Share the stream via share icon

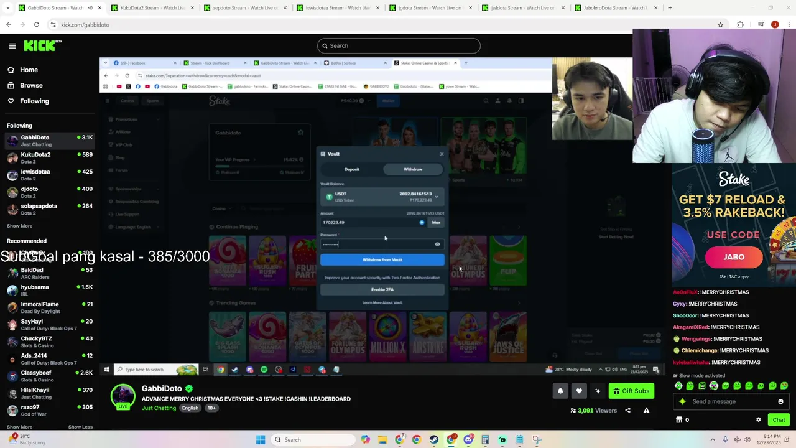click(x=627, y=411)
